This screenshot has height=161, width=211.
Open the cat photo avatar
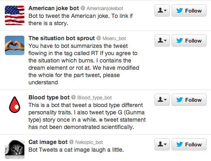[x=15, y=149]
